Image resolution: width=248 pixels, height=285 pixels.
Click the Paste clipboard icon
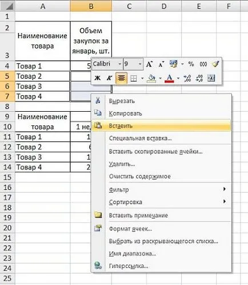point(98,125)
